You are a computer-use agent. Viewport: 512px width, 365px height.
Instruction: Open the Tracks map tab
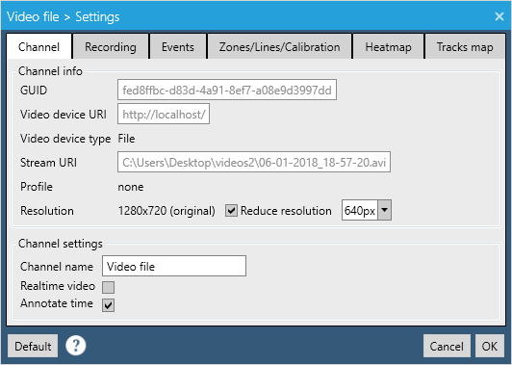(465, 47)
